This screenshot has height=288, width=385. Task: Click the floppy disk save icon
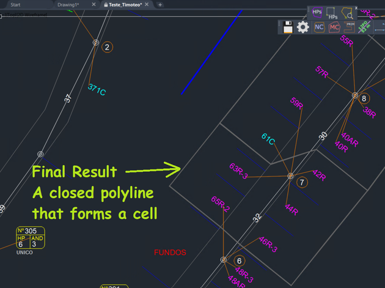[288, 27]
